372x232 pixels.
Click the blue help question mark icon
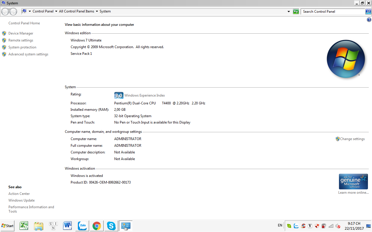(x=369, y=20)
